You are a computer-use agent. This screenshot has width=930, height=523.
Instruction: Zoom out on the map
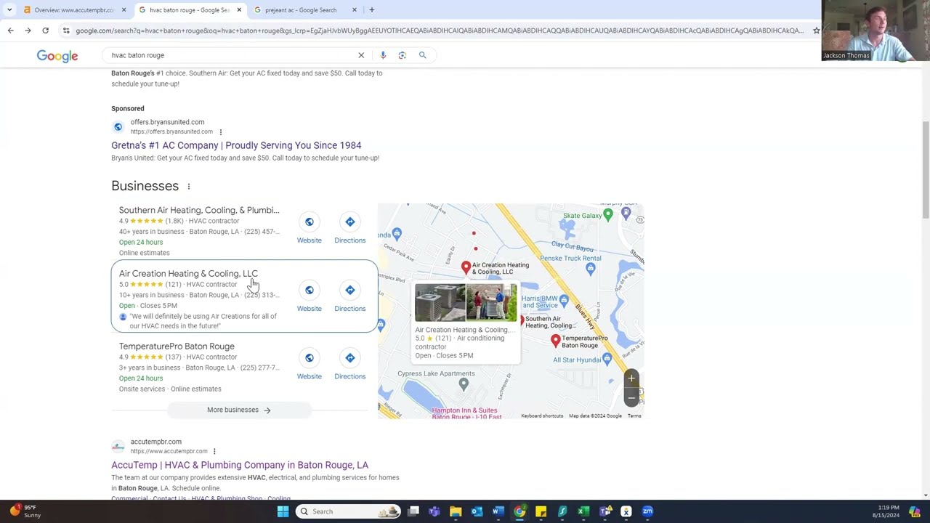point(631,397)
